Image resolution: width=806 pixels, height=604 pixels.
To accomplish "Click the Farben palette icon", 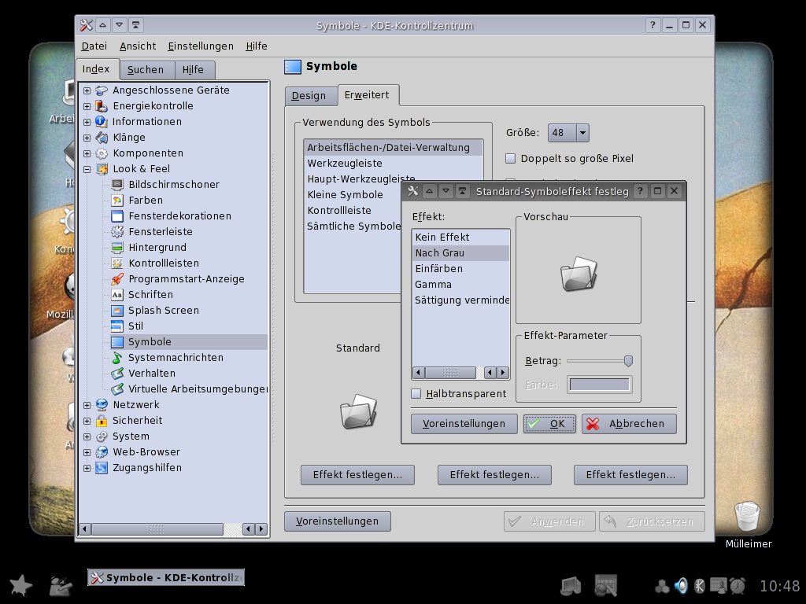I will 117,201.
